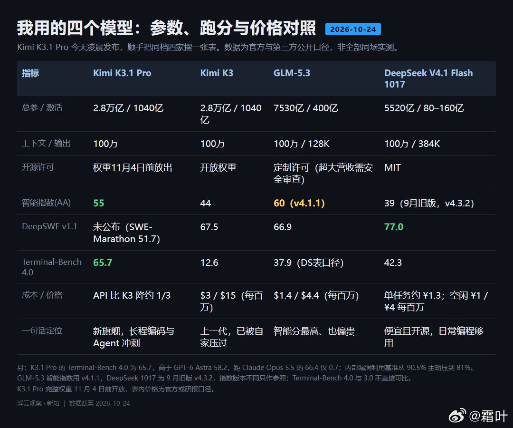Click the green 55 intelligence index value
Viewport: 513px width, 428px height.
[98, 203]
